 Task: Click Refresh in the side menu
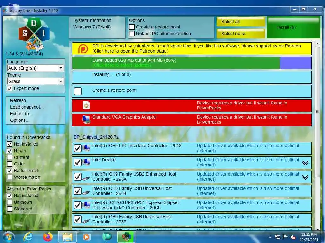coord(18,100)
